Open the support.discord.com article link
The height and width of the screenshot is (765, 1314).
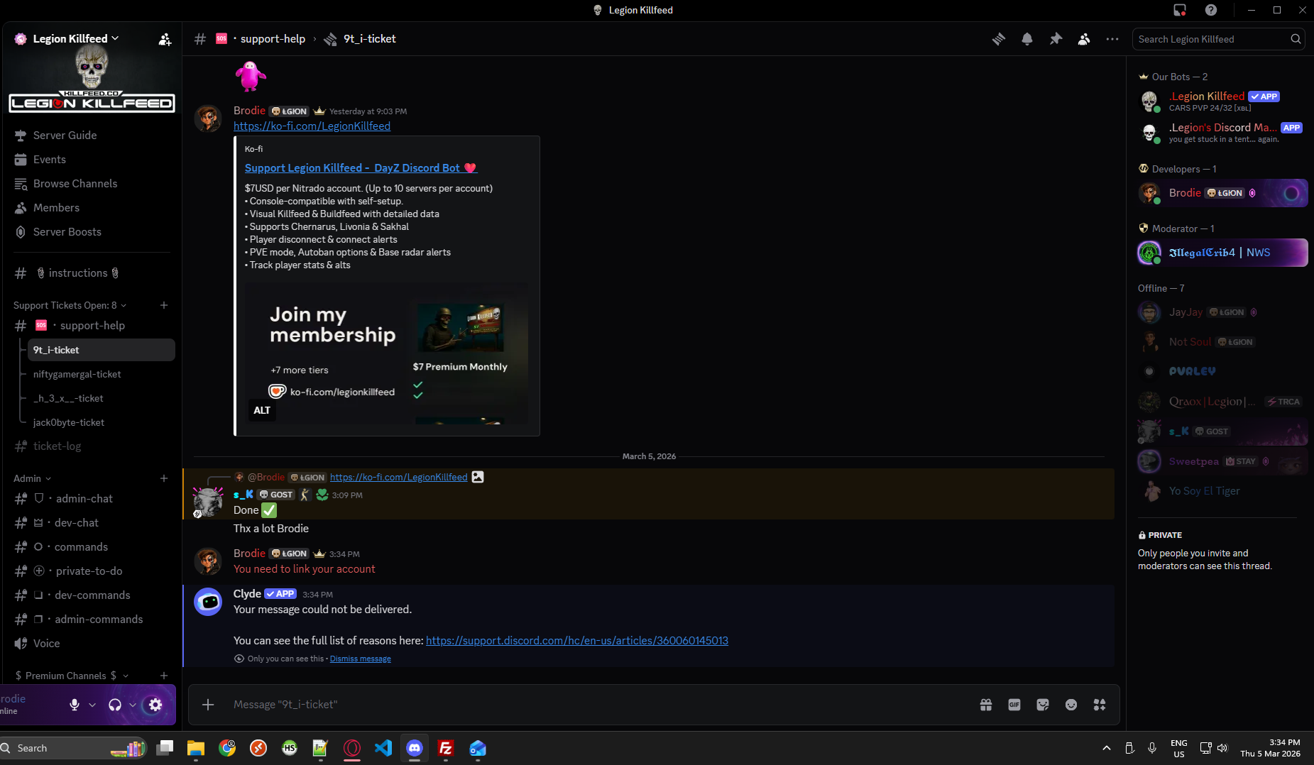click(577, 641)
